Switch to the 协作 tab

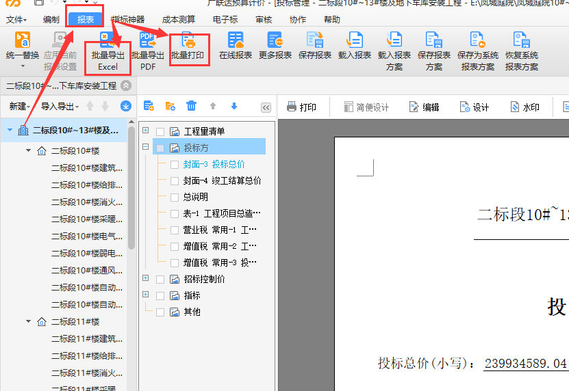click(298, 20)
